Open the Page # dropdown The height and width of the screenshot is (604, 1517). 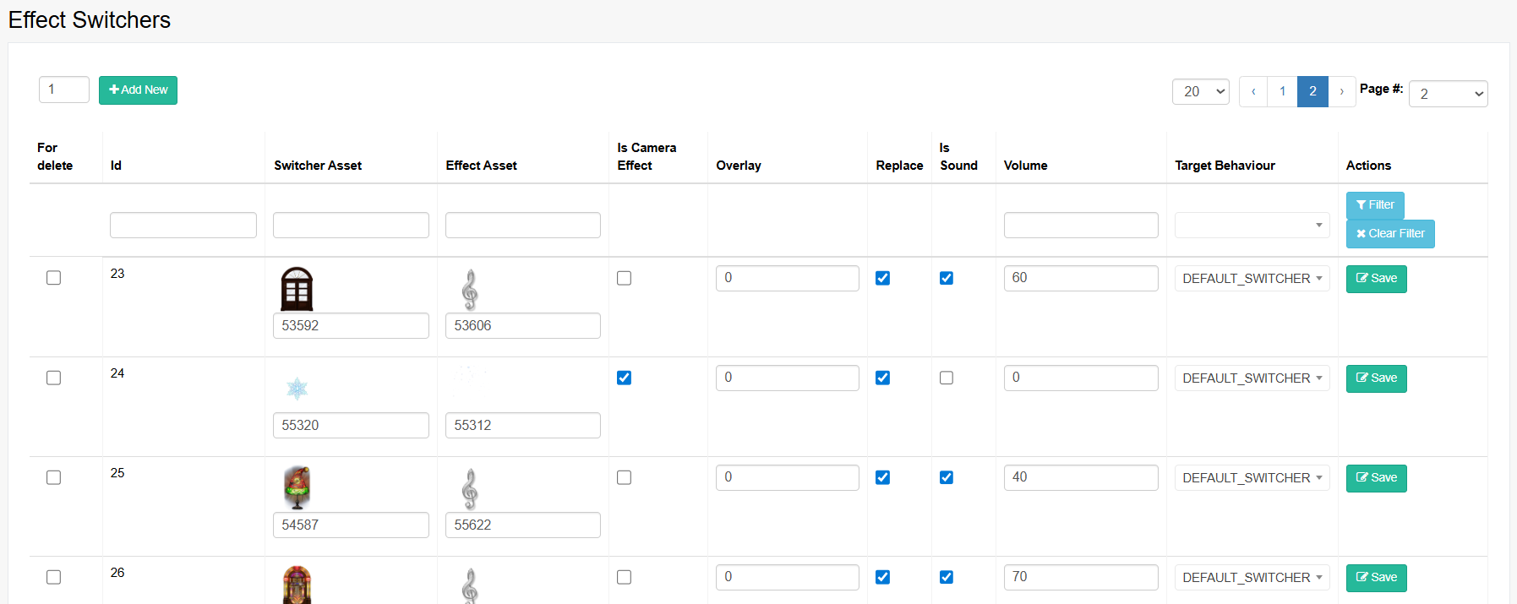click(1448, 94)
